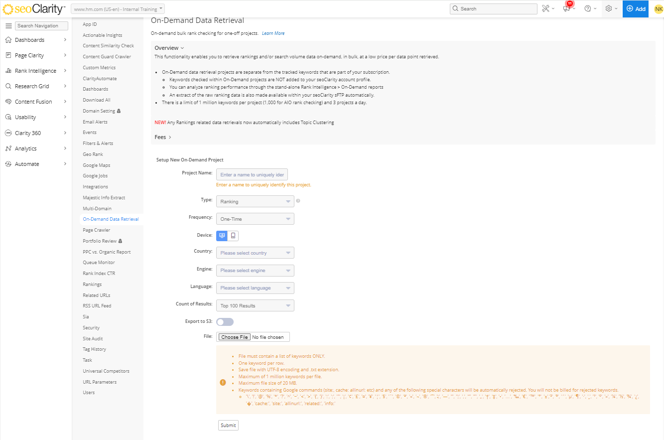Click the hamburger menu icon
Viewport: 664px width, 440px height.
coord(8,26)
